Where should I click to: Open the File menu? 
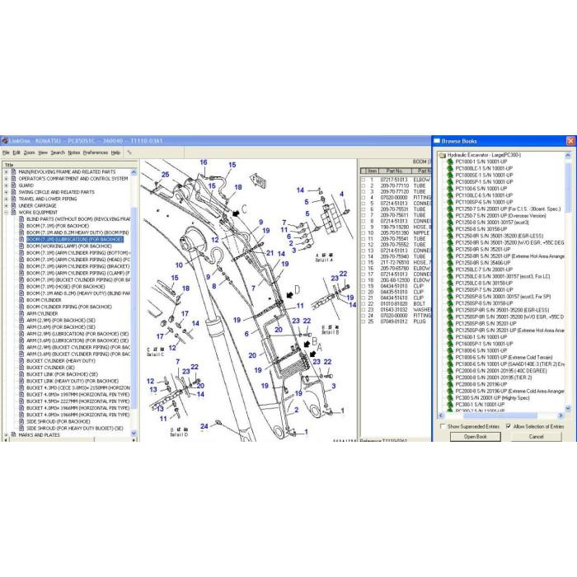(x=6, y=152)
